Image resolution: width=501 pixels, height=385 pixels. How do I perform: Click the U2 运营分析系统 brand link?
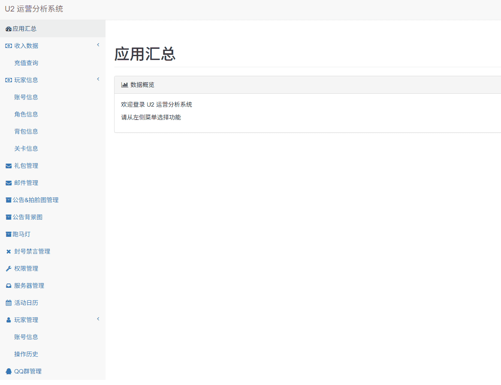(x=34, y=9)
